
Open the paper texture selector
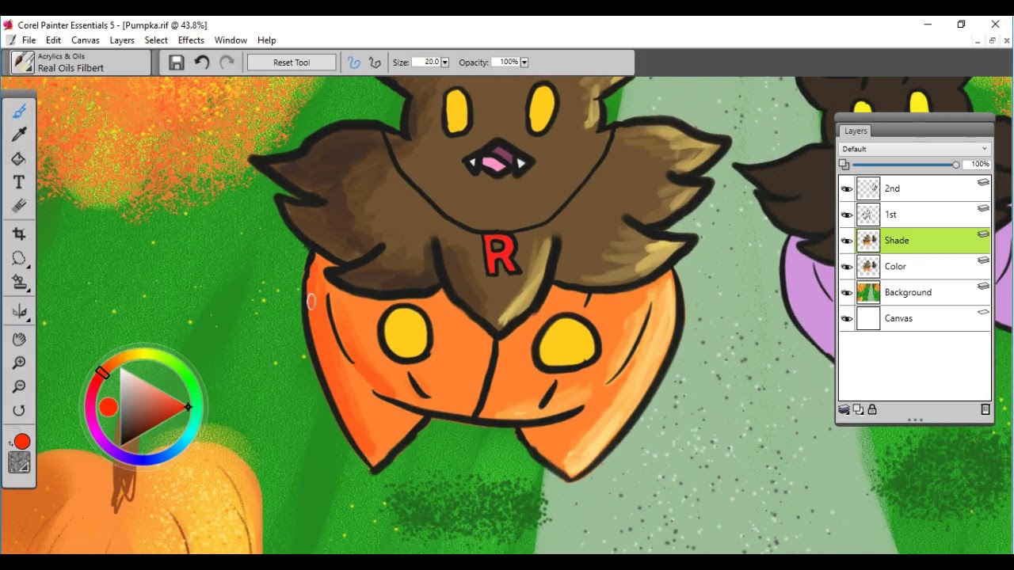[x=19, y=463]
